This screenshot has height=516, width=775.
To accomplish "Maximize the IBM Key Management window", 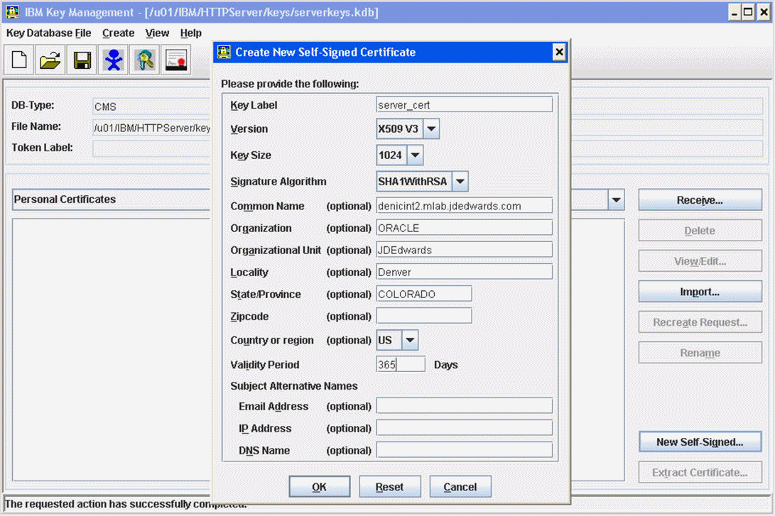I will [x=748, y=12].
